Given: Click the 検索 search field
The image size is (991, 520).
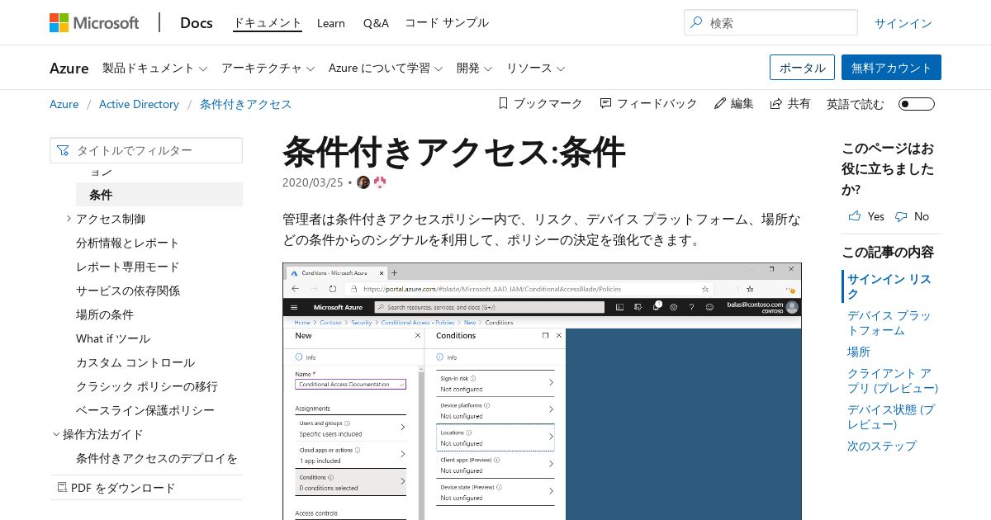Looking at the screenshot, I should 771,23.
